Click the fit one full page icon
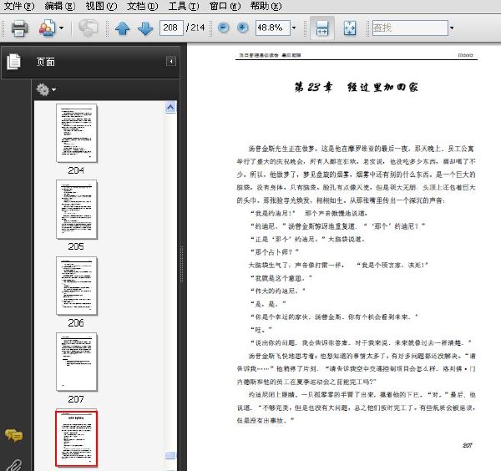Screen dimensions: 501x471 click(x=350, y=28)
